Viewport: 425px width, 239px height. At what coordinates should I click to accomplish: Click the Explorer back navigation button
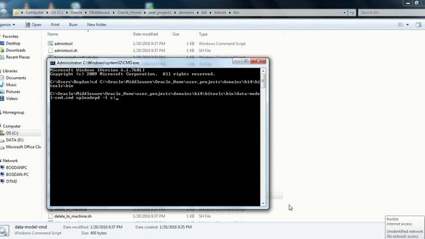click(x=3, y=13)
